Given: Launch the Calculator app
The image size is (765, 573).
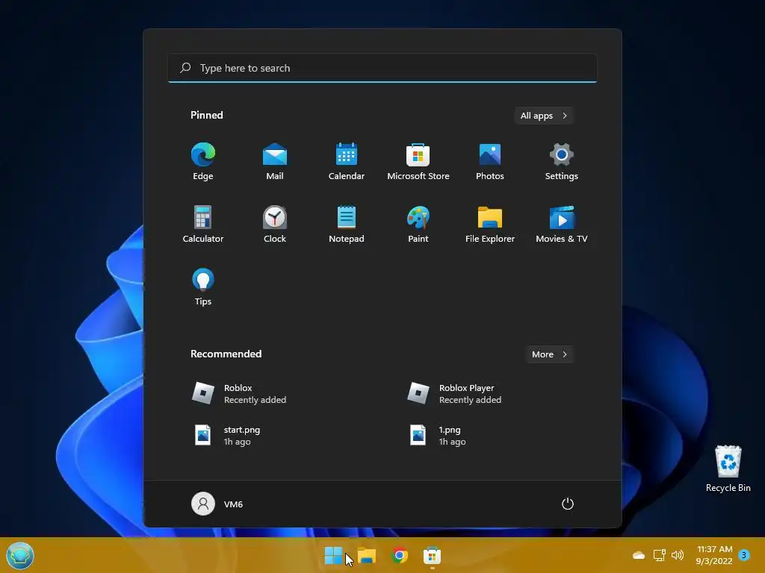Looking at the screenshot, I should click(203, 224).
